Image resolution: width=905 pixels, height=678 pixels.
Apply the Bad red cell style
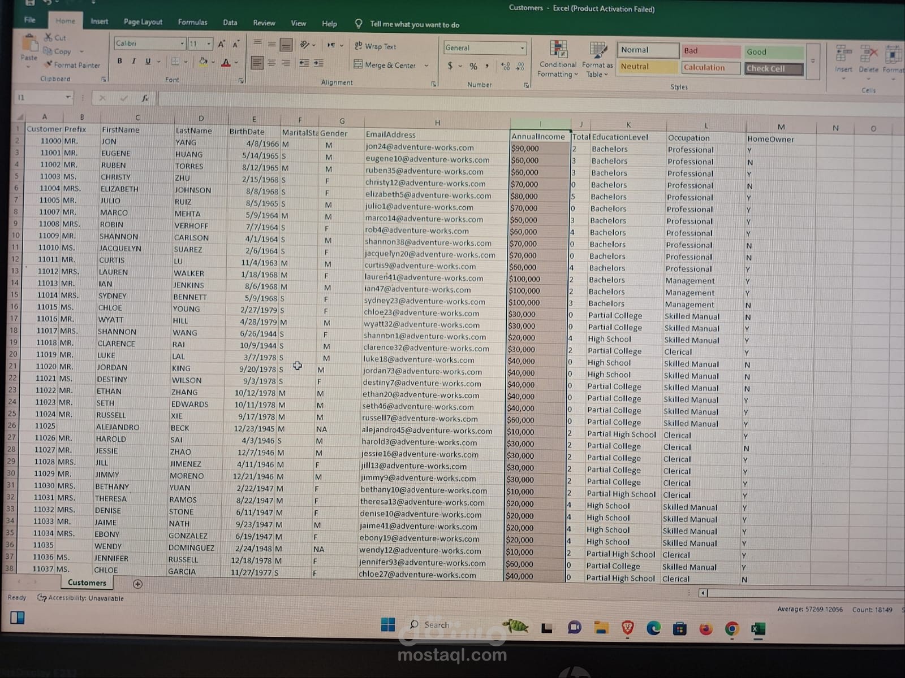[711, 51]
